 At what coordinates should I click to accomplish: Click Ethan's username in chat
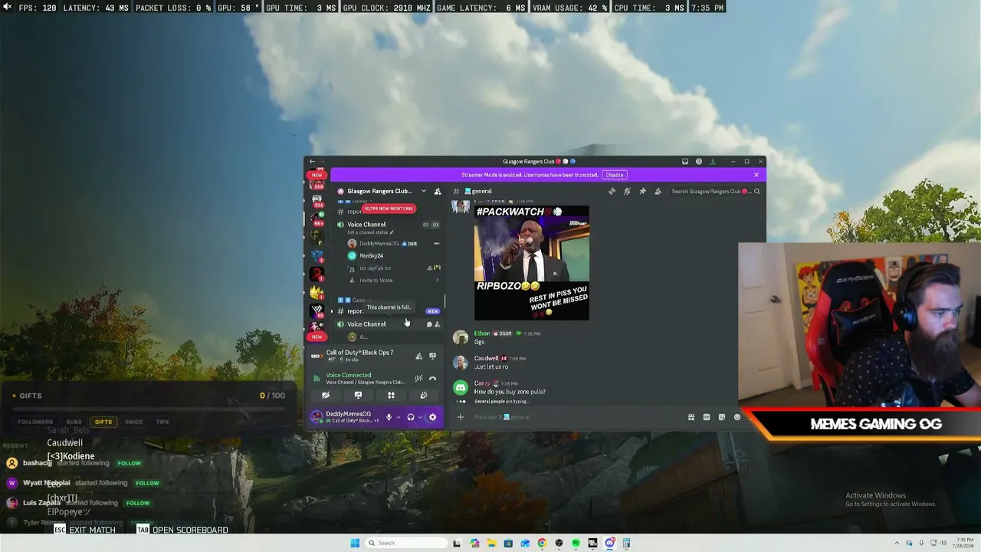coord(481,333)
